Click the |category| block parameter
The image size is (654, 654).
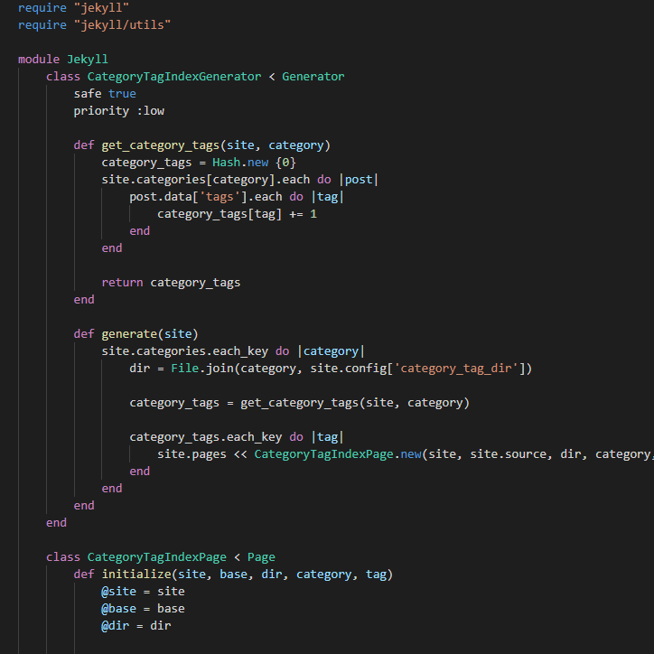tap(332, 351)
